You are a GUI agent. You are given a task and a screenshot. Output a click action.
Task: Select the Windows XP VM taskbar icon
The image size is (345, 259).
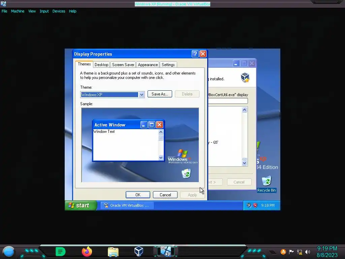(x=166, y=252)
